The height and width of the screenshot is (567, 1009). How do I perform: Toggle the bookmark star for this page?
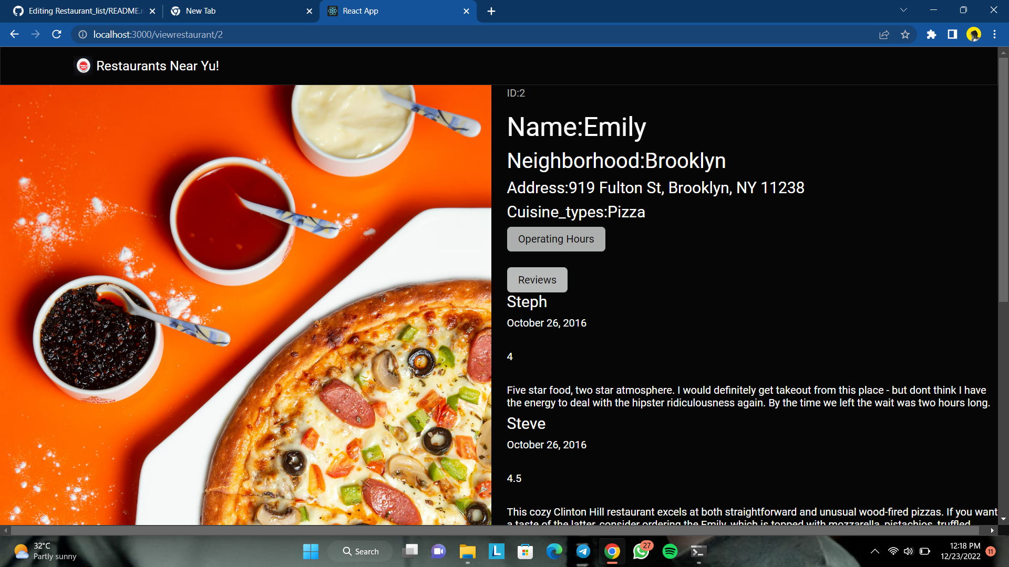(905, 35)
